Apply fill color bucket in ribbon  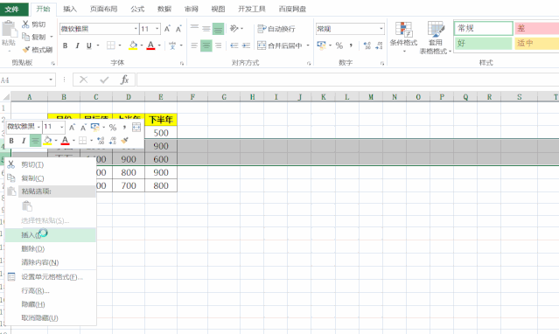pyautogui.click(x=133, y=45)
